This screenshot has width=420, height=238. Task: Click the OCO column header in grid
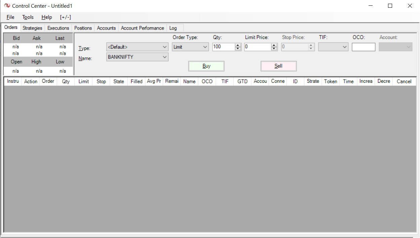click(x=207, y=81)
